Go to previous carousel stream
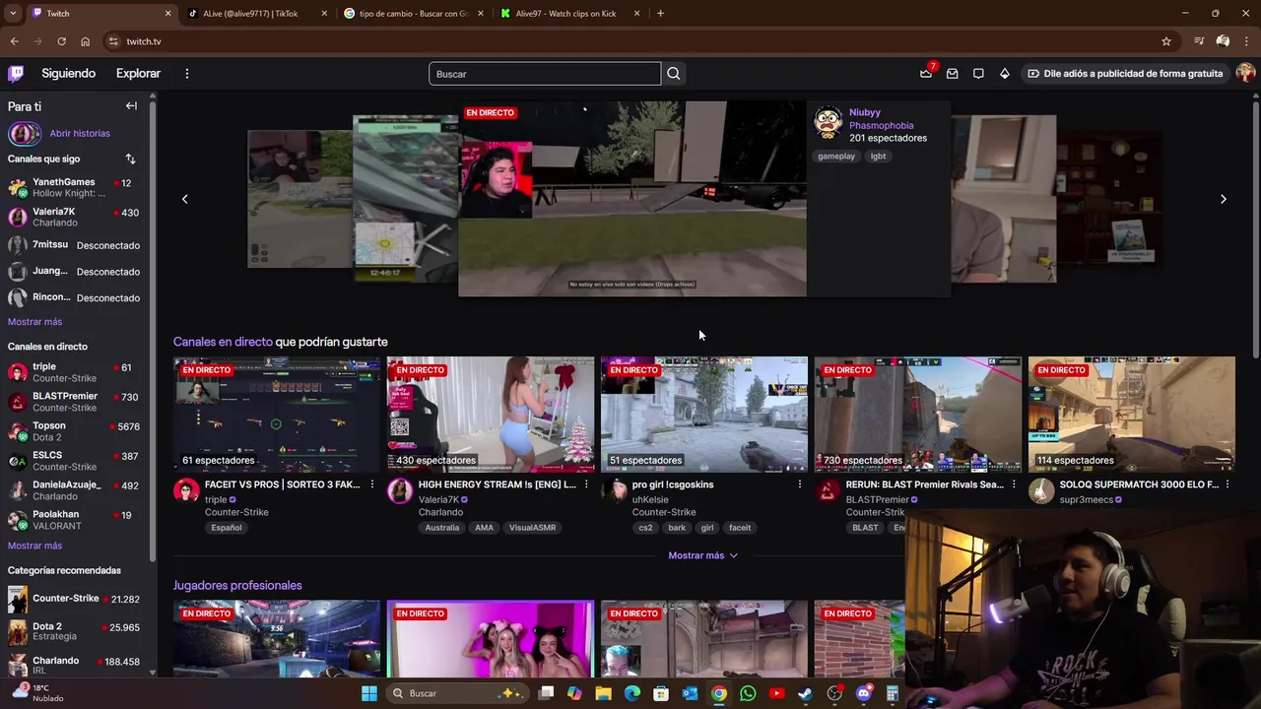This screenshot has width=1261, height=709. pyautogui.click(x=184, y=199)
